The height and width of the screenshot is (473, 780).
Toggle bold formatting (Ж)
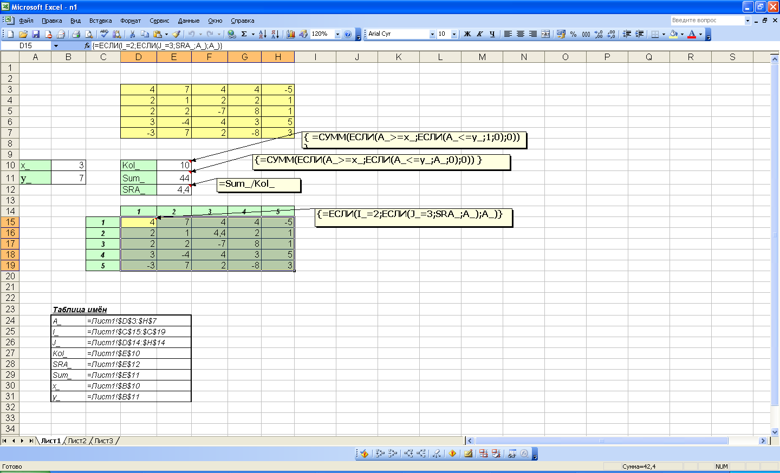pos(467,34)
